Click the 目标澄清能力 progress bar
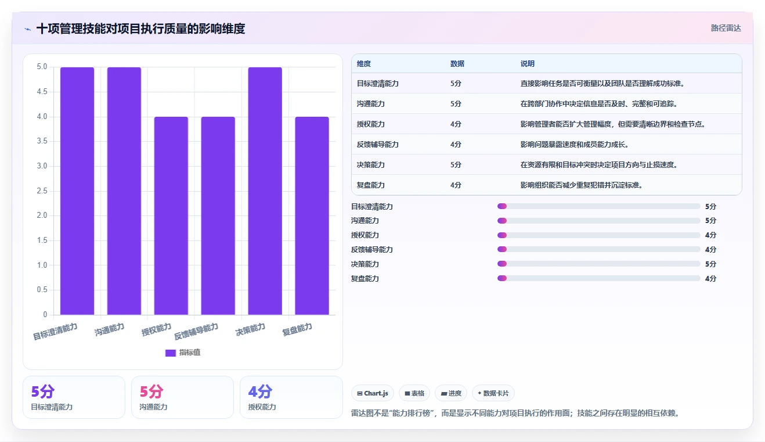The image size is (765, 442). click(599, 206)
